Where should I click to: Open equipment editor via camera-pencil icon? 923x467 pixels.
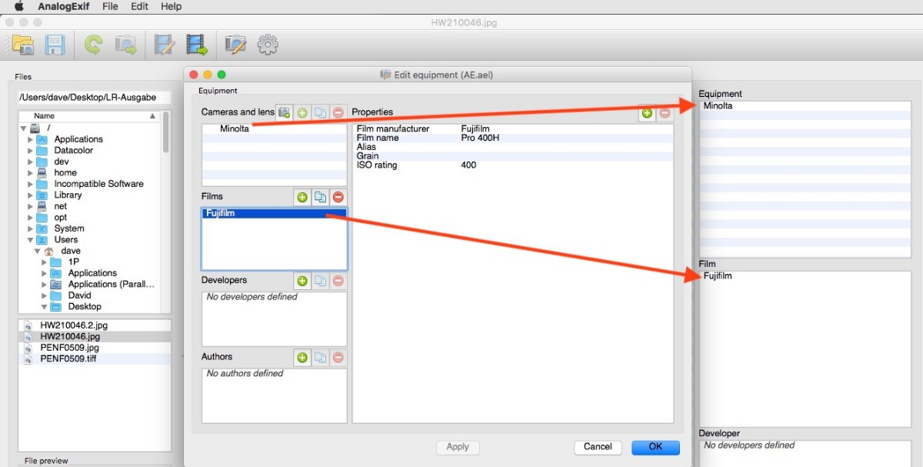(x=235, y=45)
